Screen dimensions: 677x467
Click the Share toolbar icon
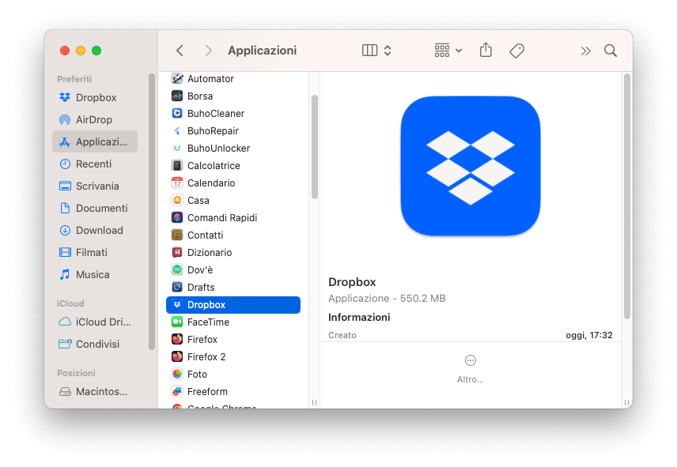(x=486, y=50)
